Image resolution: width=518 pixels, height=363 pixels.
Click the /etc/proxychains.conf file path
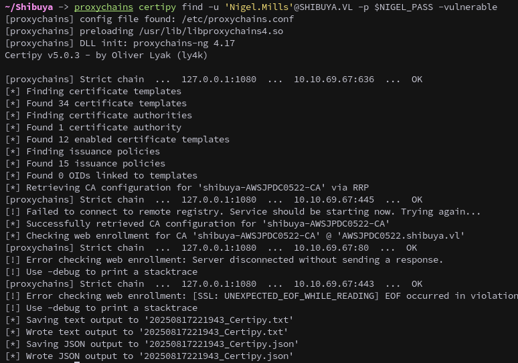point(238,19)
